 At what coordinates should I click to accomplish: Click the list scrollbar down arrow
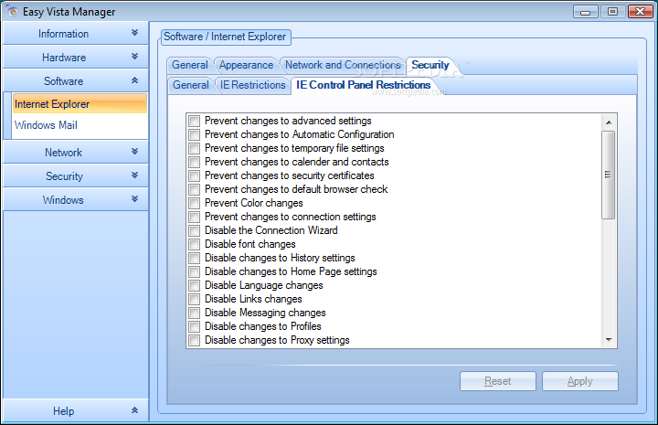[x=609, y=340]
